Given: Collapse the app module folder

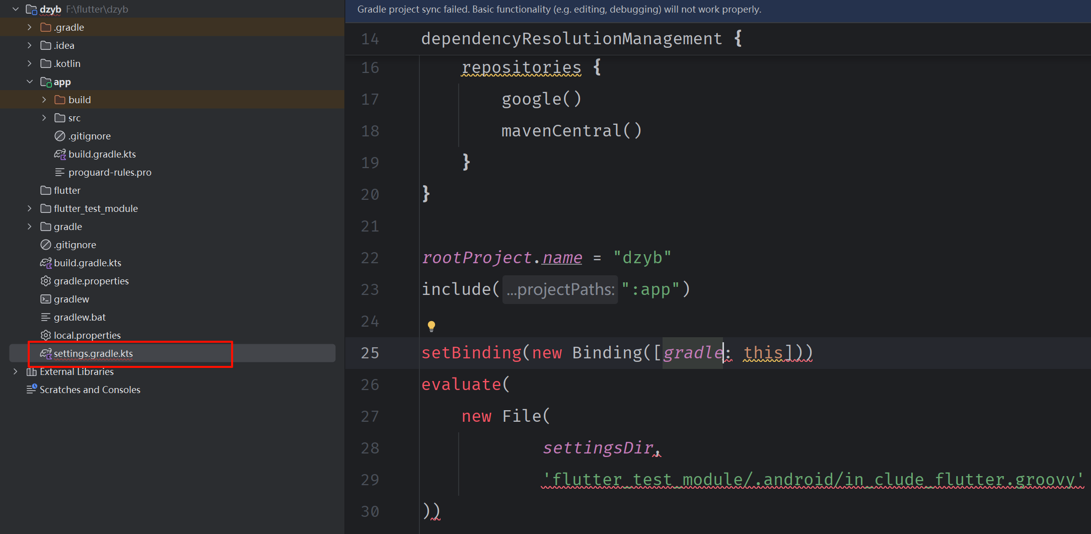Looking at the screenshot, I should [30, 82].
